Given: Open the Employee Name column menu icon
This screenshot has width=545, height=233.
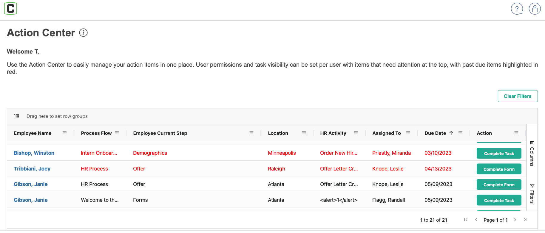Looking at the screenshot, I should pos(64,133).
